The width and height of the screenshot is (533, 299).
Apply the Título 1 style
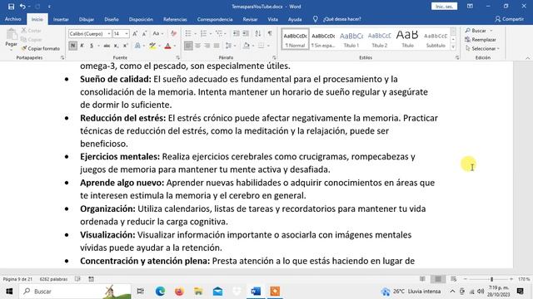(x=351, y=39)
